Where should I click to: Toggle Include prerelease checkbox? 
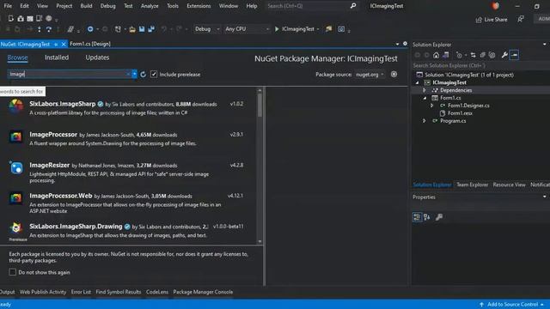[154, 75]
